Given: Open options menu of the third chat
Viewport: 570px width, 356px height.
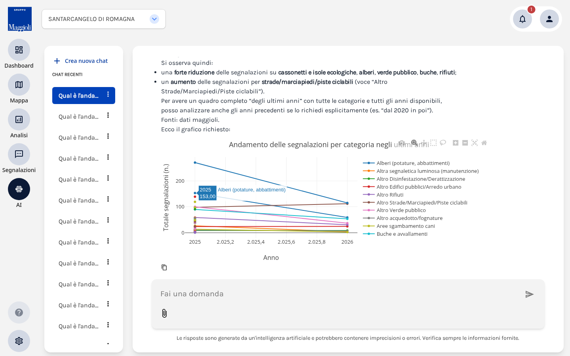Looking at the screenshot, I should click(x=108, y=136).
